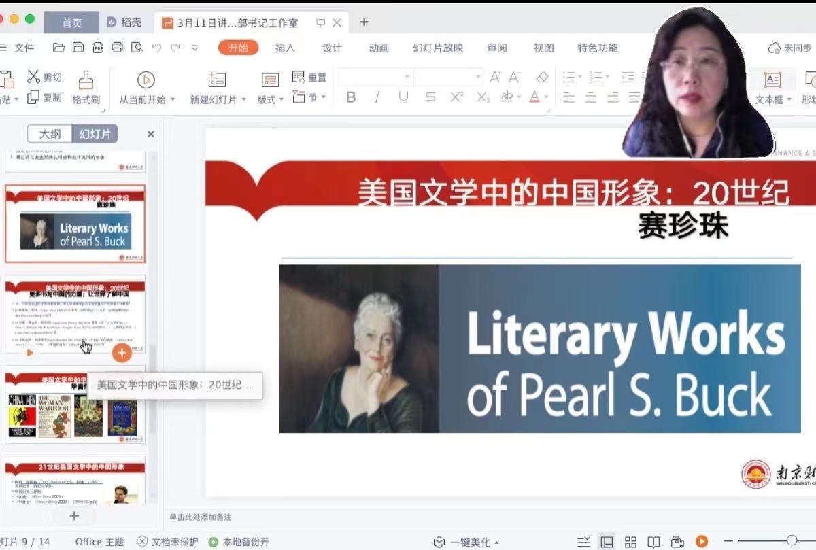This screenshot has width=816, height=550.
Task: Click orange slideshow play button in status bar
Action: [701, 542]
